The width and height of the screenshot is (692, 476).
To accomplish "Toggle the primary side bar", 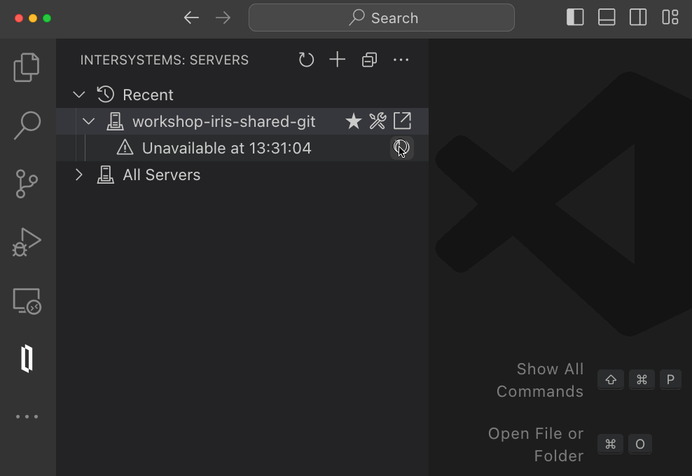I will tap(575, 18).
